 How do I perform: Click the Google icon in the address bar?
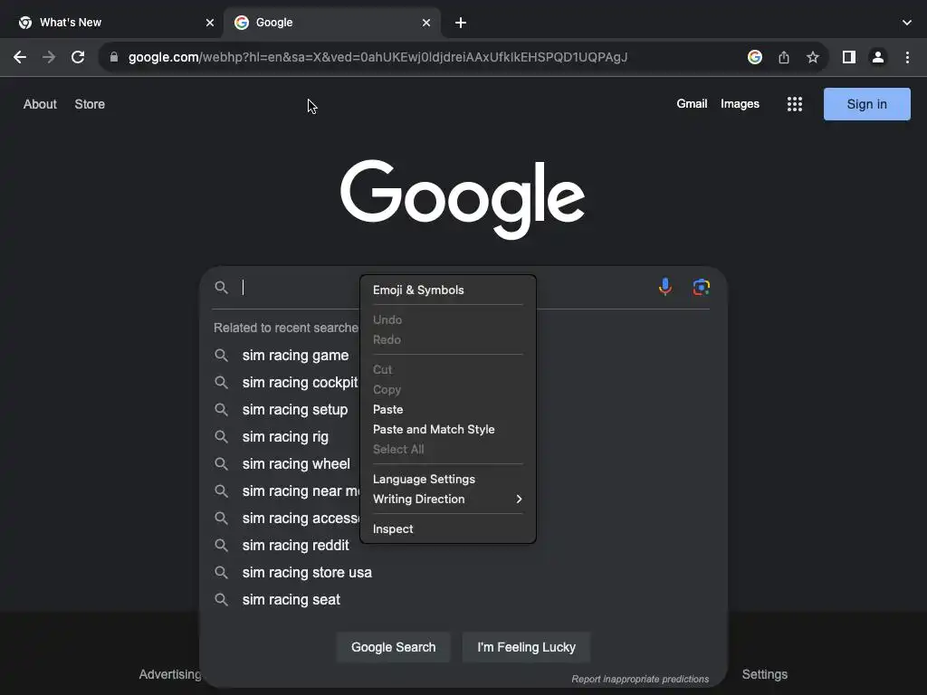tap(754, 57)
